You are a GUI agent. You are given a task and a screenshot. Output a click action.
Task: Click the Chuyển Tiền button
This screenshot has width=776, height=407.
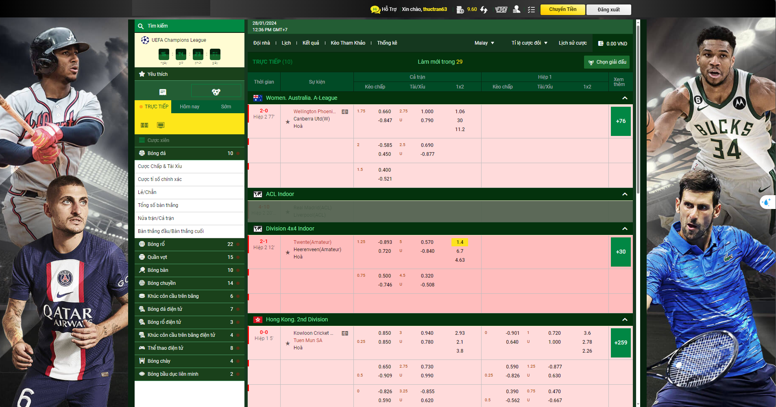pyautogui.click(x=562, y=9)
